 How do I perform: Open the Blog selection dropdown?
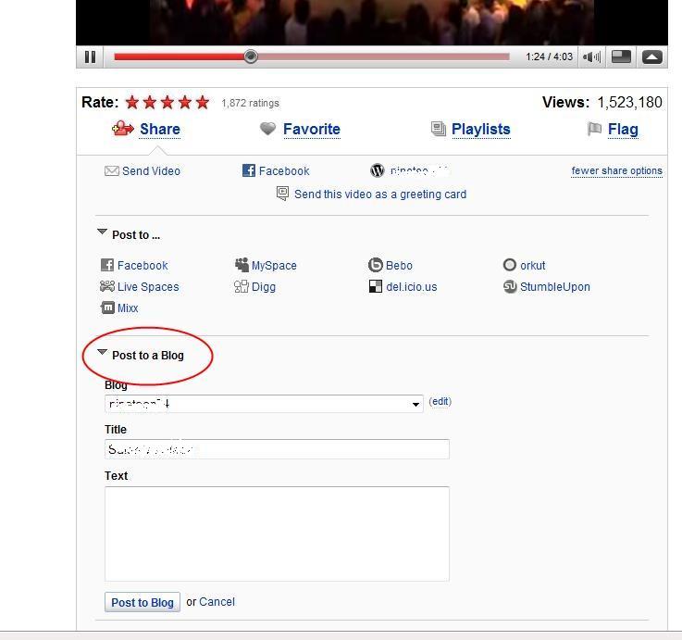click(x=415, y=404)
